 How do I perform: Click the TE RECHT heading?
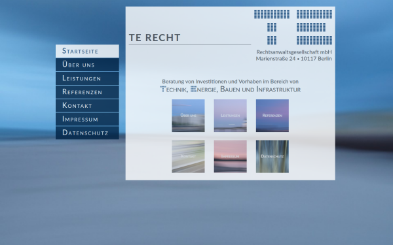click(155, 38)
